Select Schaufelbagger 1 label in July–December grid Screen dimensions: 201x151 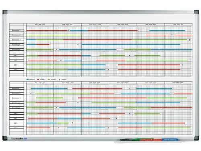16,103
